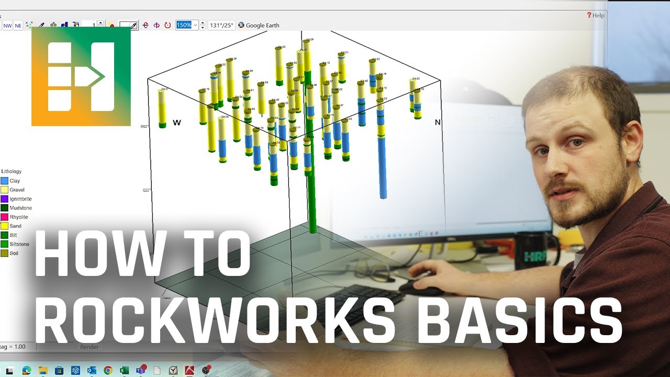Viewport: 670px width, 377px height.
Task: Click the stepper next to the zoom percentage
Action: 203,25
